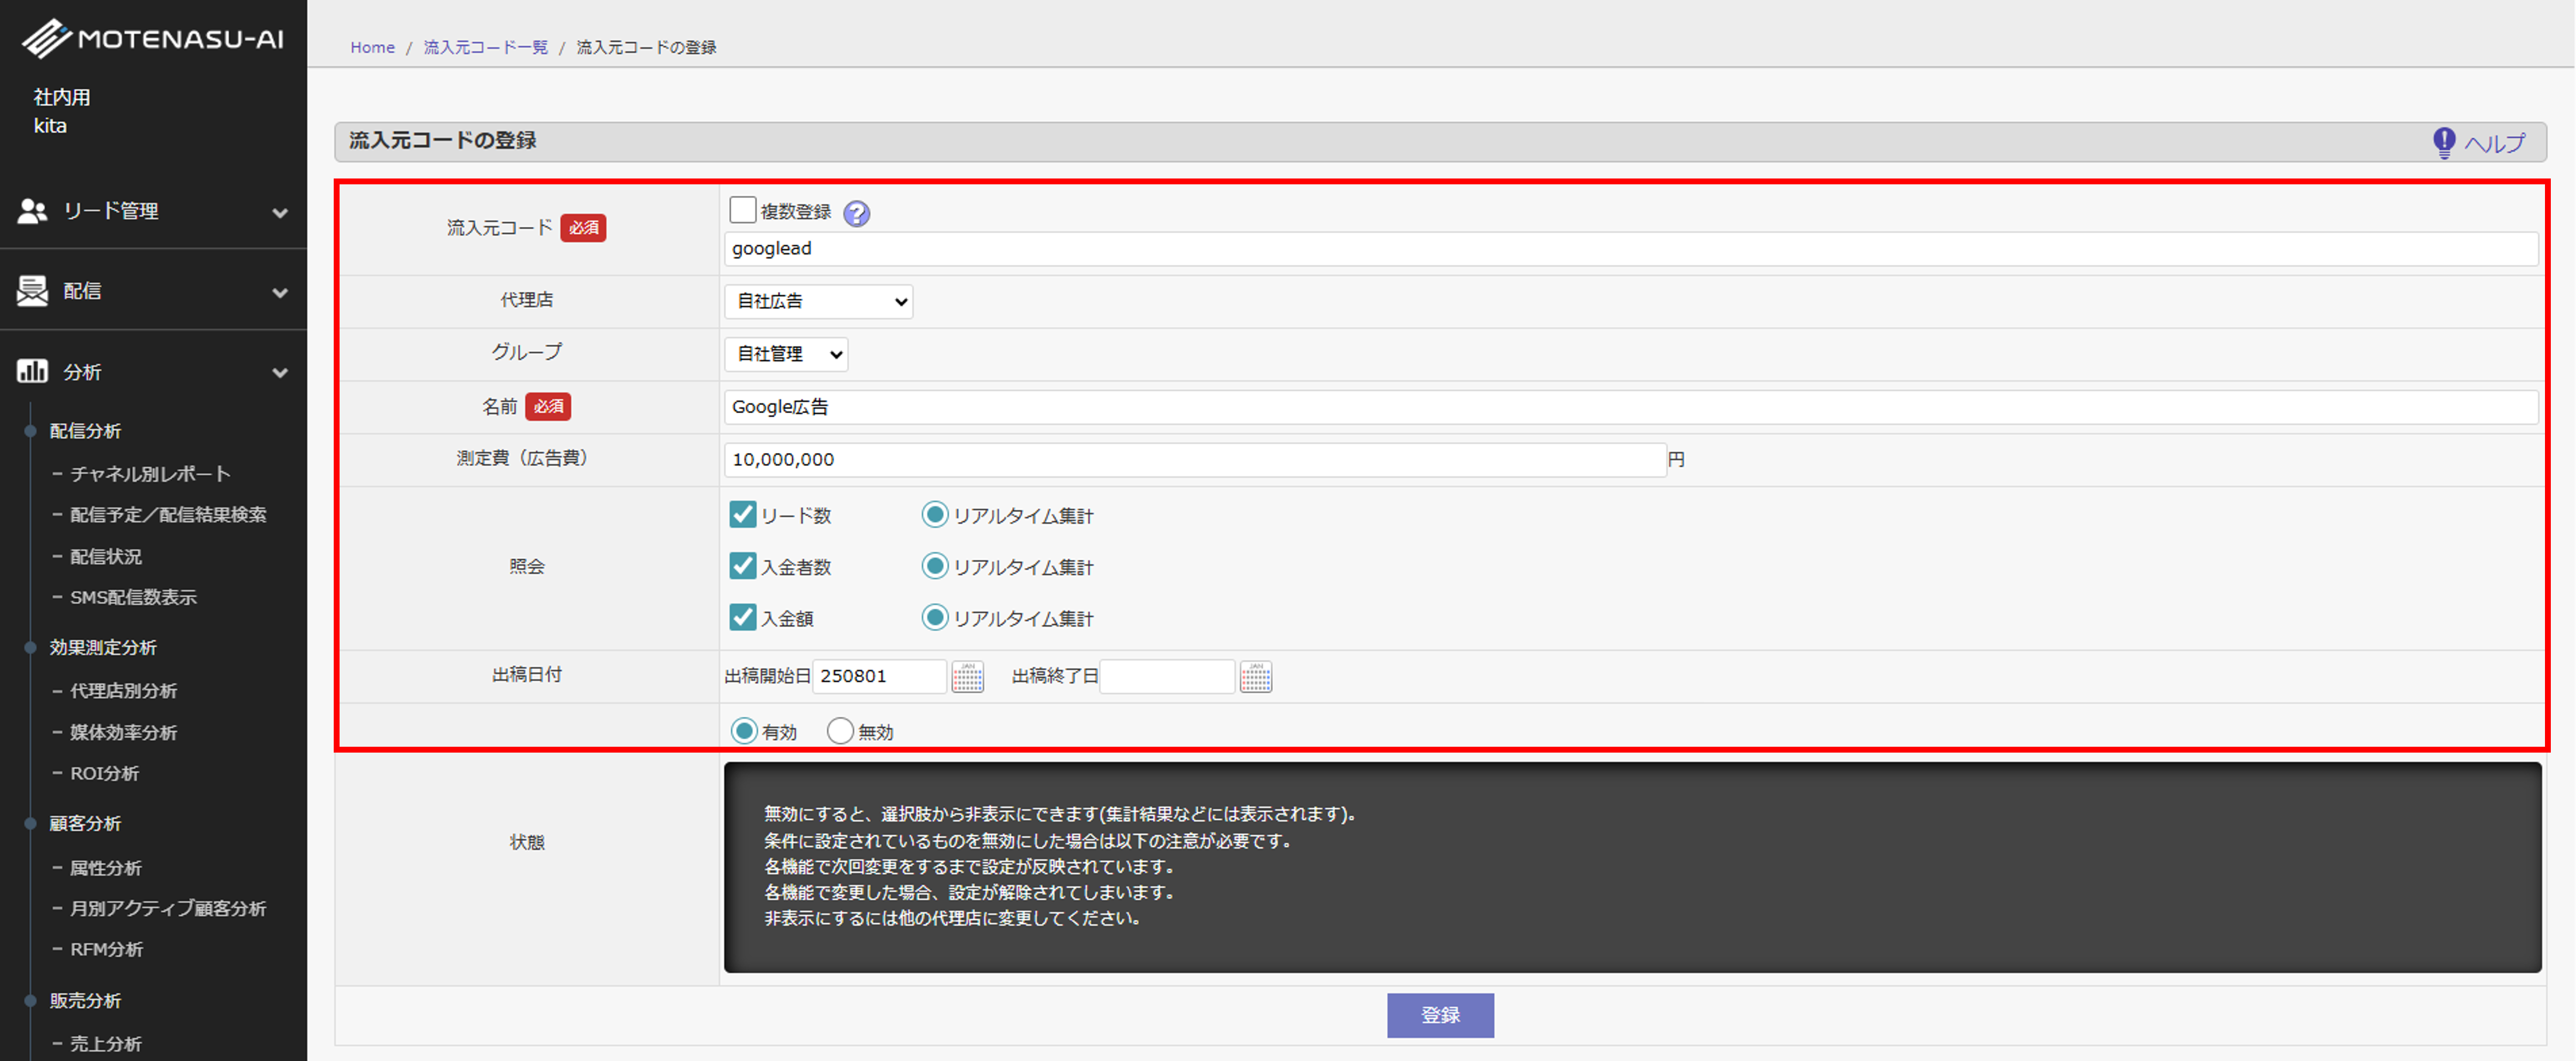The height and width of the screenshot is (1061, 2576).
Task: Open the グループ dropdown showing 自社管理
Action: (786, 354)
